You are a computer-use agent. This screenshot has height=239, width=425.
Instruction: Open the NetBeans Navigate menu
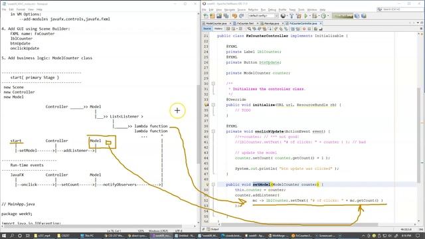click(x=229, y=10)
